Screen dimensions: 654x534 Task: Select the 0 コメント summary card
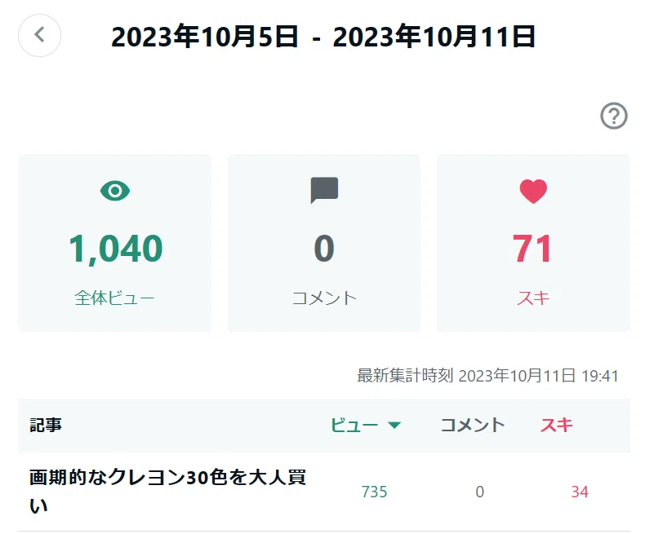324,243
